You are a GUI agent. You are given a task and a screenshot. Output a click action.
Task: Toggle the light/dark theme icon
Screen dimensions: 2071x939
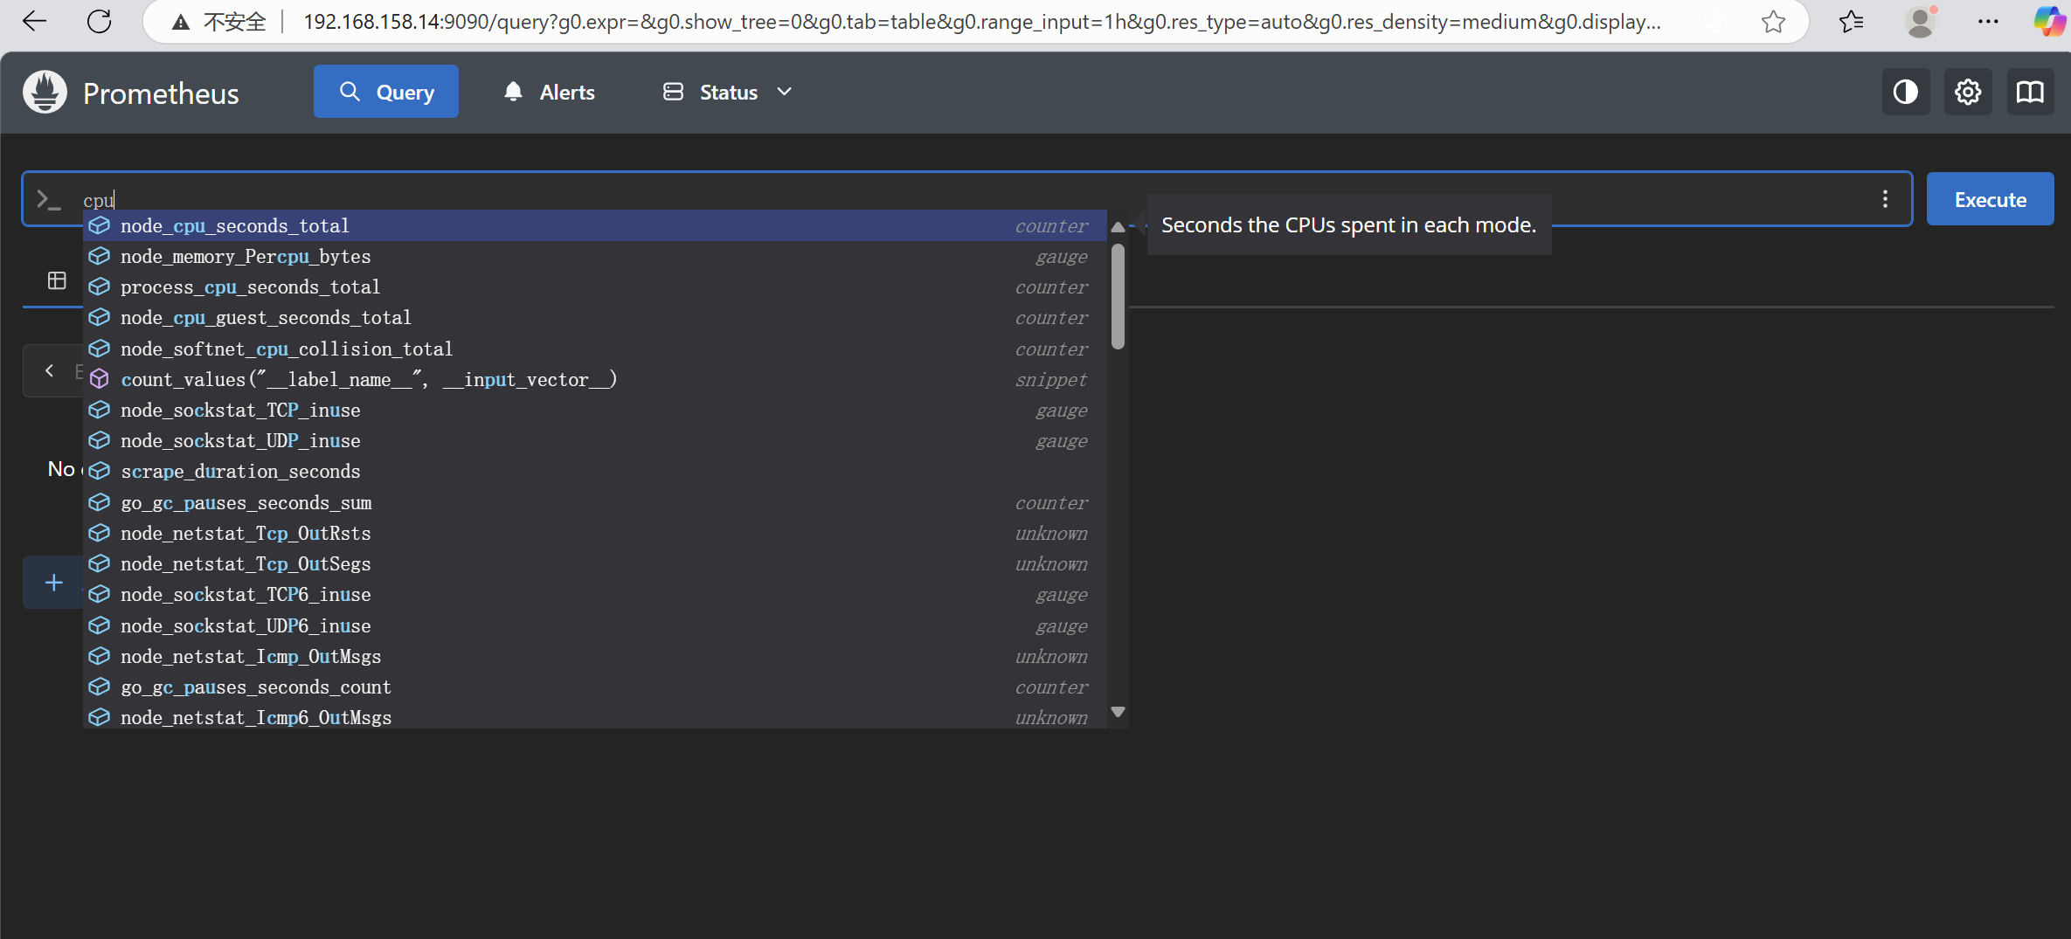coord(1905,92)
